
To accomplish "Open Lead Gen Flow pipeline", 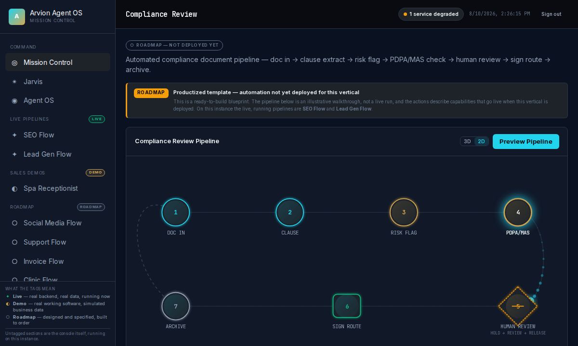I will pyautogui.click(x=58, y=154).
